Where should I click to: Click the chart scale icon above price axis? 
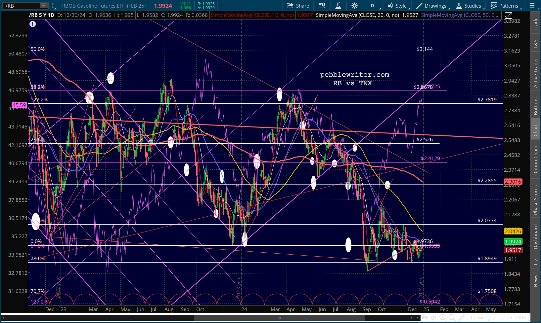(509, 15)
